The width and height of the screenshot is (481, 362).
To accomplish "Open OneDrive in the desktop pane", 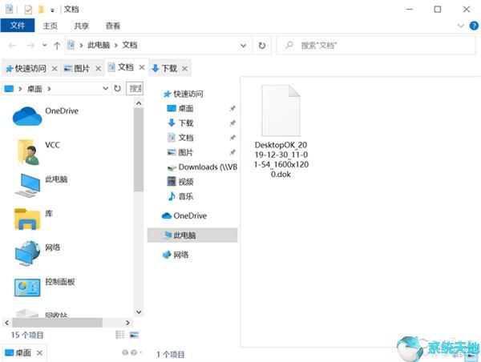I will click(46, 116).
